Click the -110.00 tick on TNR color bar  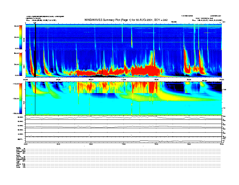pyautogui.click(x=16, y=84)
